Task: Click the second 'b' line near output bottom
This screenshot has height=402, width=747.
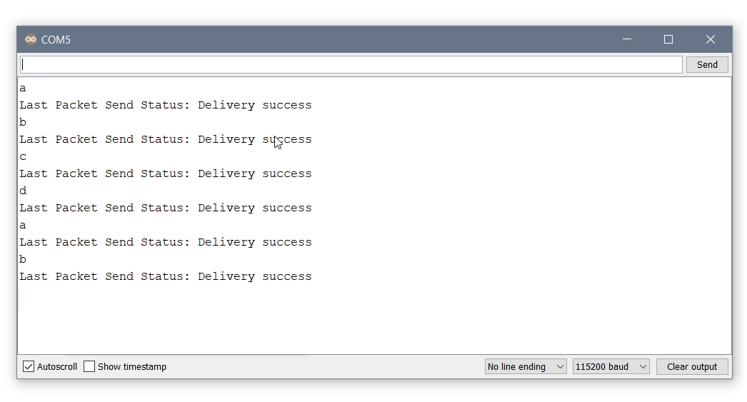Action: coord(23,259)
